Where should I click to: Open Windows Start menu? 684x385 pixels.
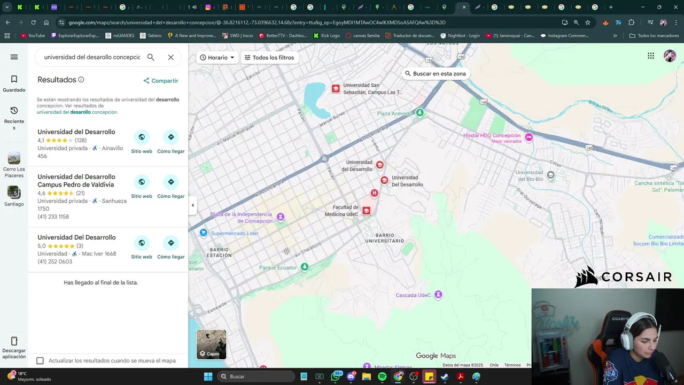tap(208, 376)
